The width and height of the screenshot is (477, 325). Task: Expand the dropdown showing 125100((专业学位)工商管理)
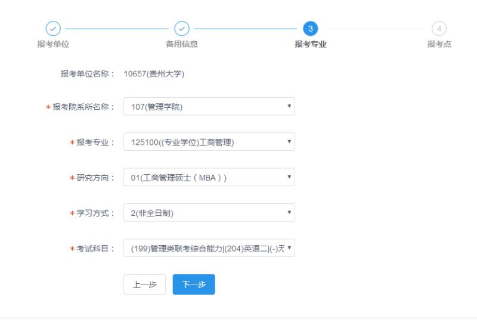[209, 142]
